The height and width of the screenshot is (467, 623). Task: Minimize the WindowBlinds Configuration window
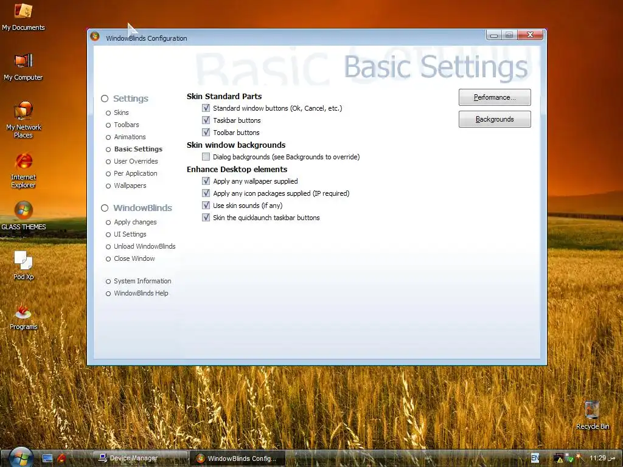coord(494,35)
